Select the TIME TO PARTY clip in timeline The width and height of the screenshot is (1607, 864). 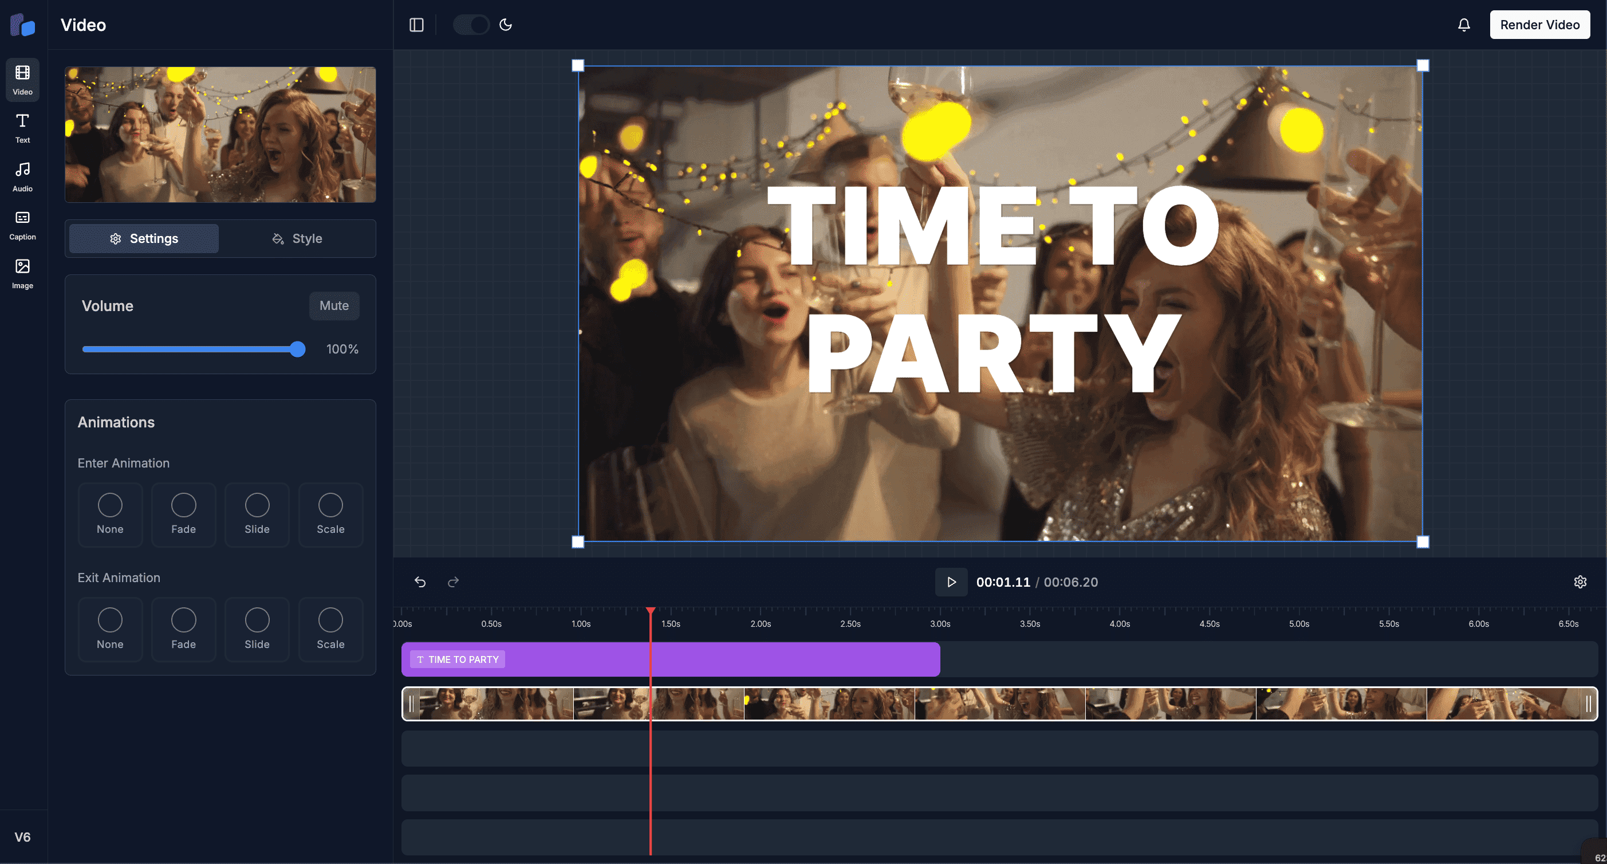[x=670, y=659]
